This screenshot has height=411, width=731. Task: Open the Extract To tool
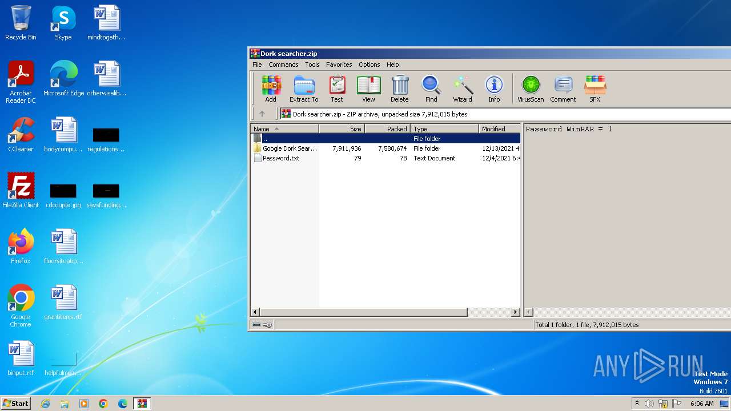(x=304, y=89)
